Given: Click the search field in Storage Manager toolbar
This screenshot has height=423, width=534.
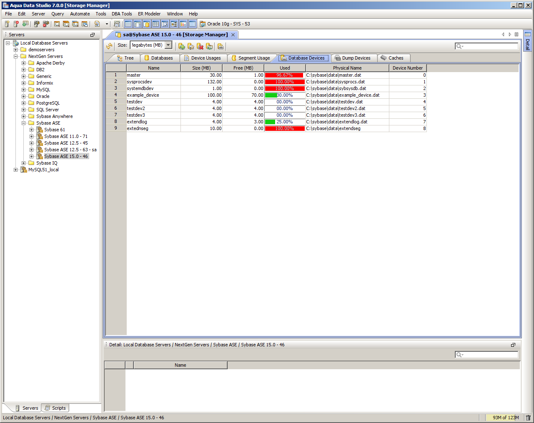Looking at the screenshot, I should 486,46.
